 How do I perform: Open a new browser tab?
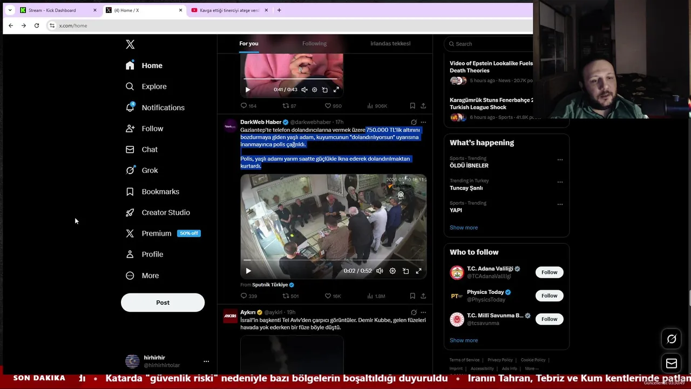279,10
